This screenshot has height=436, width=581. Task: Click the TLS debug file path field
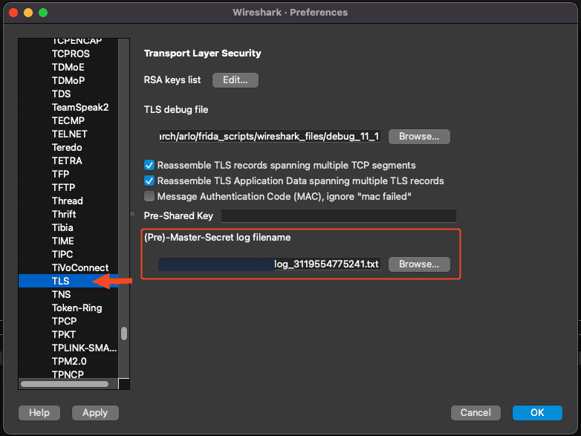[270, 137]
